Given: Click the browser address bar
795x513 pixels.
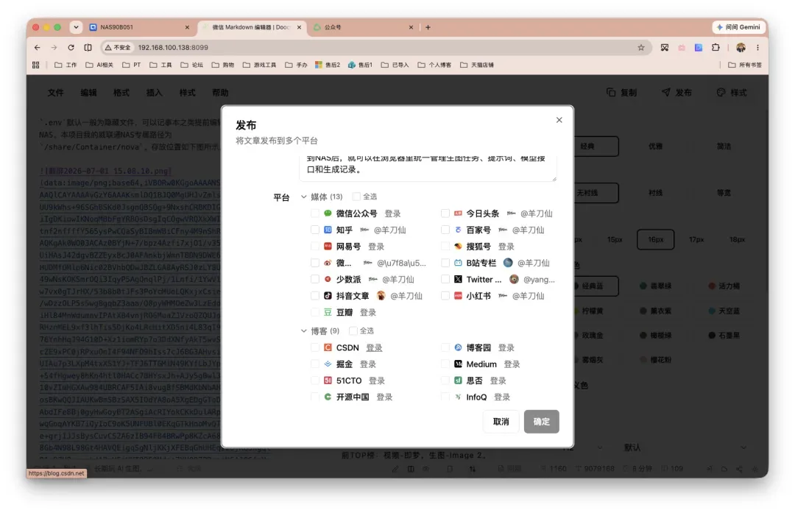Looking at the screenshot, I should click(x=375, y=48).
